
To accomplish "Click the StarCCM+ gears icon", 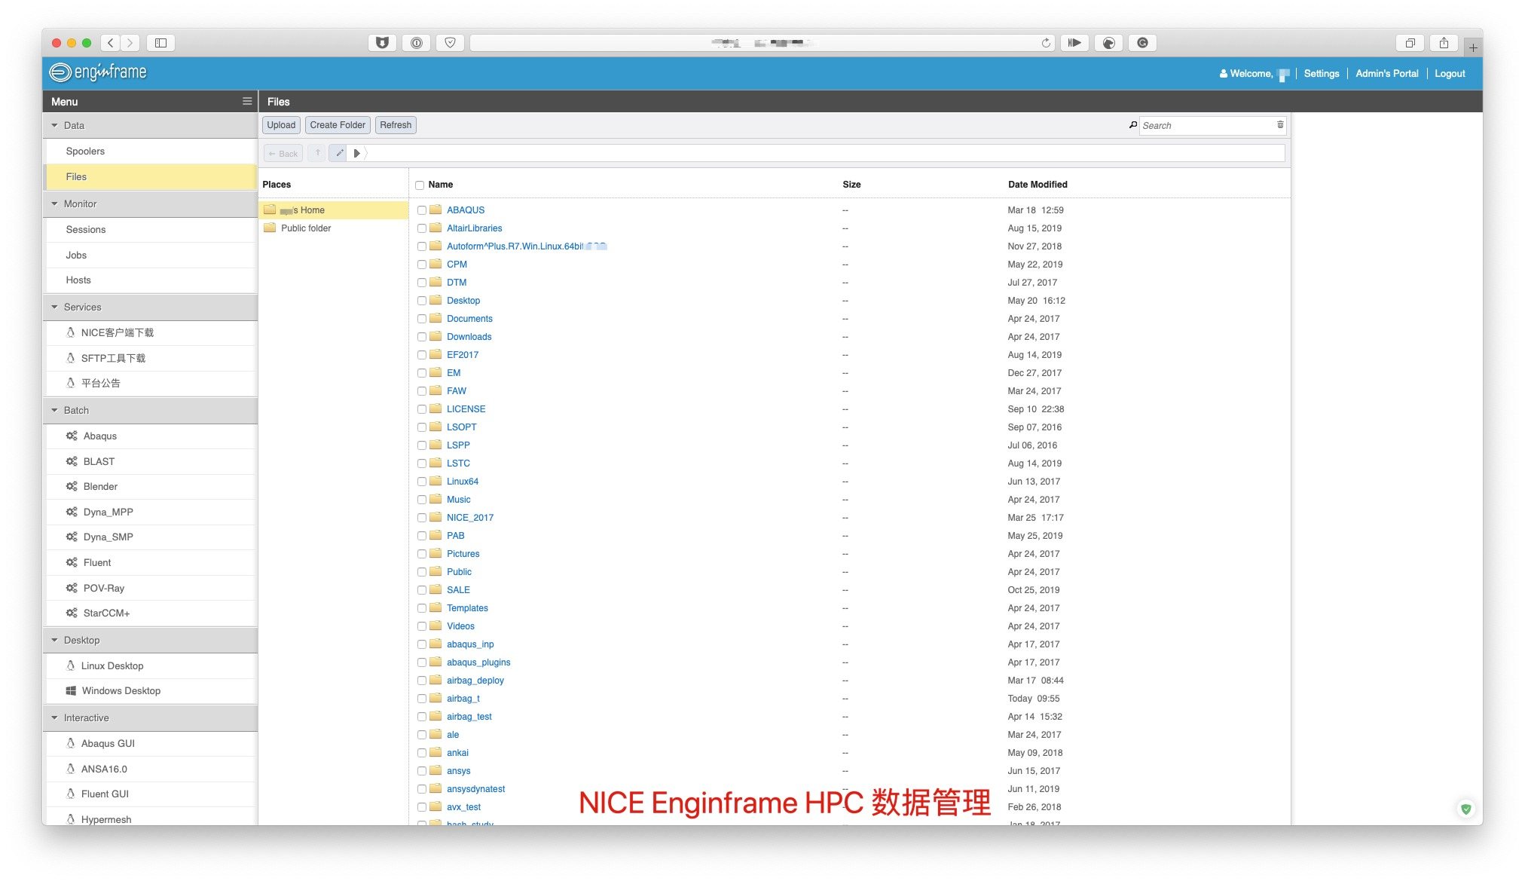I will pyautogui.click(x=72, y=613).
